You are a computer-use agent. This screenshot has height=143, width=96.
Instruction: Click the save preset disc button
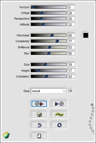(x=59, y=104)
